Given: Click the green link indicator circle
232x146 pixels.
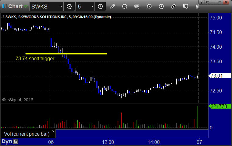Looking at the screenshot, I should pyautogui.click(x=26, y=6).
